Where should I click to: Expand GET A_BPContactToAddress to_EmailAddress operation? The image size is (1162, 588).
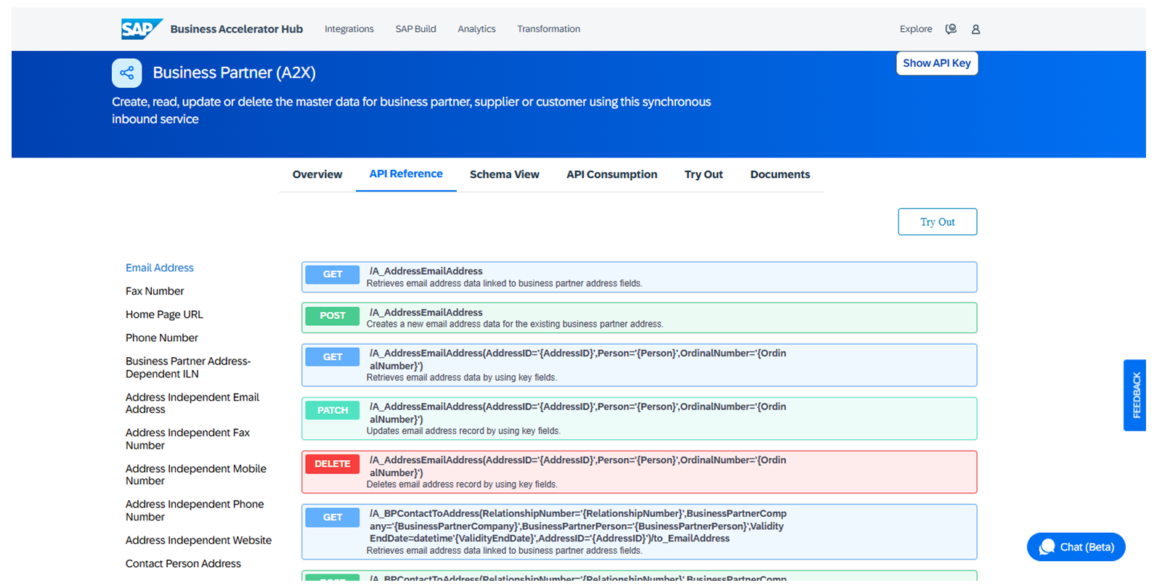[x=639, y=532]
